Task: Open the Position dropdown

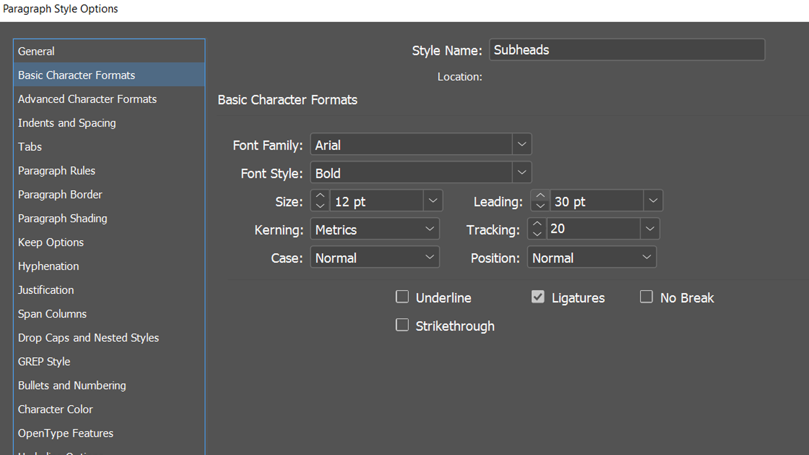Action: coord(647,257)
